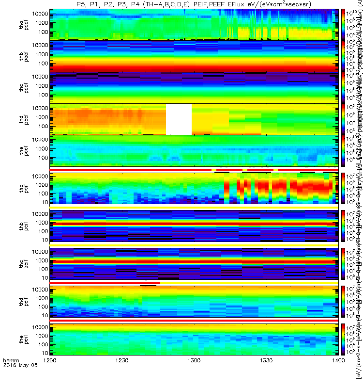Image resolution: width=363 pixels, height=388 pixels.
Task: Select the 'thc peef' axis label
Action: coord(24,88)
